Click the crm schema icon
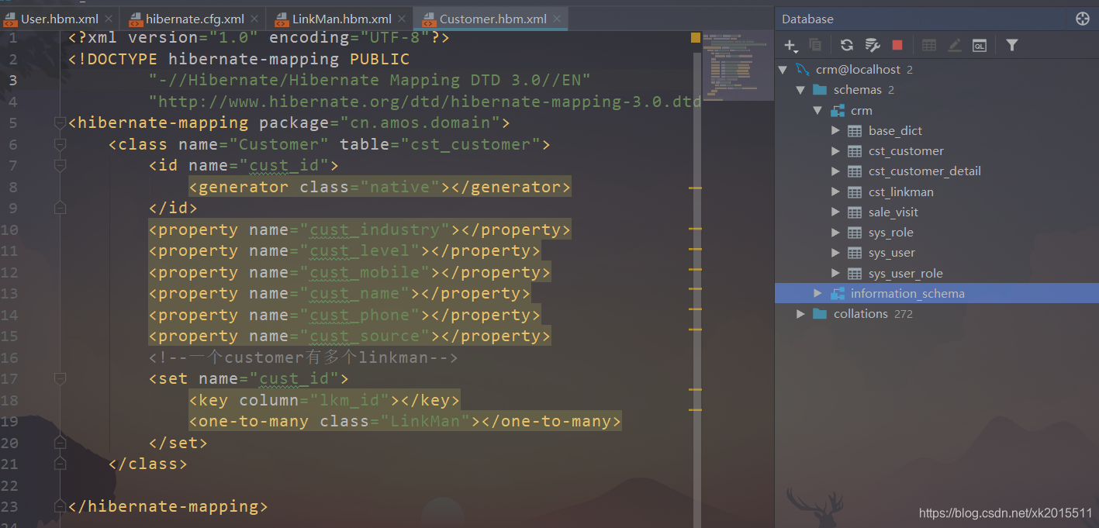The image size is (1099, 528). (838, 110)
